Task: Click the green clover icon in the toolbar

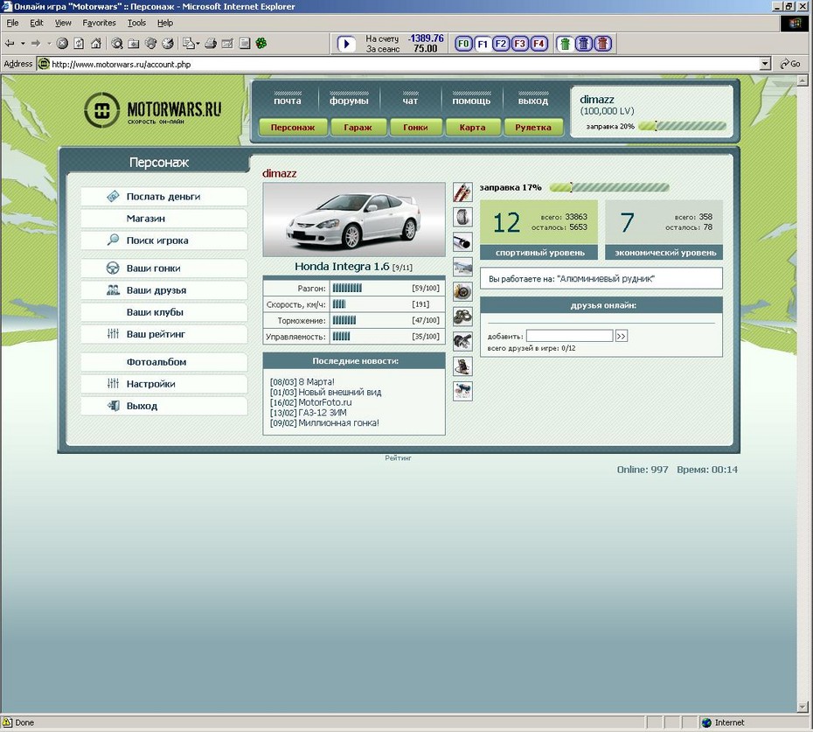Action: click(261, 44)
